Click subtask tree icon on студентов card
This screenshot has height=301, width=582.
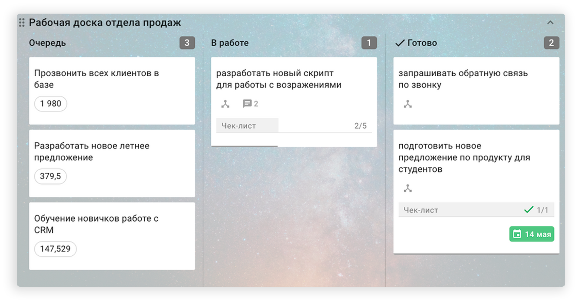tap(408, 188)
